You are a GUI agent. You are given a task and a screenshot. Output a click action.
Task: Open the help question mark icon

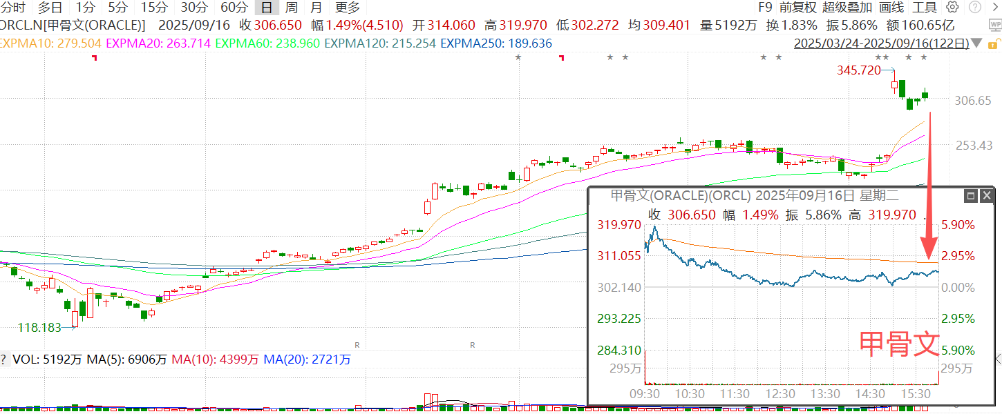click(x=974, y=8)
